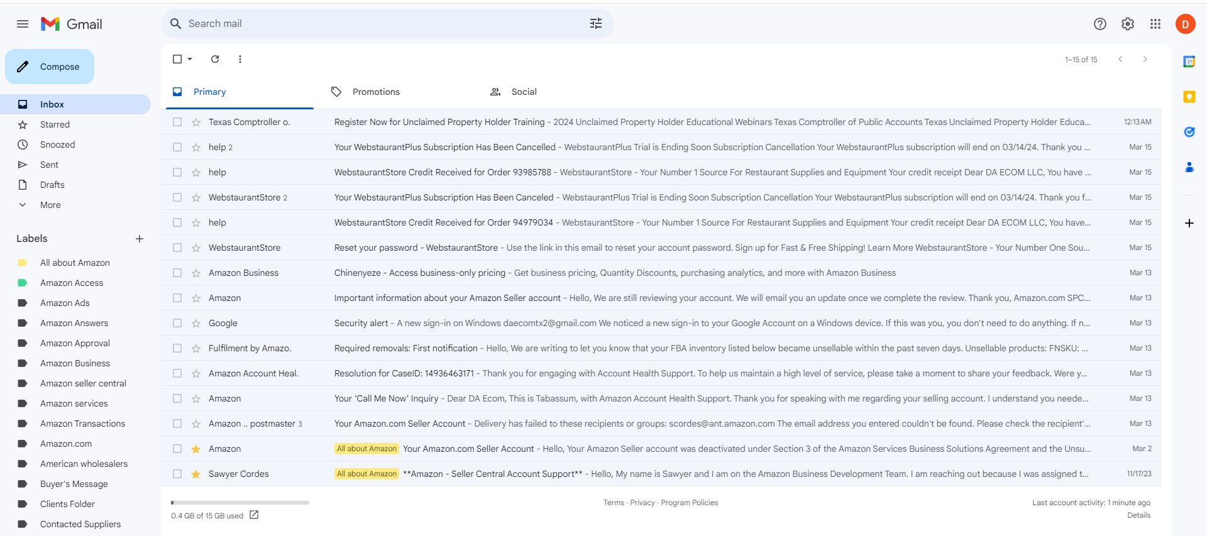Select the Sawyer Cordes email checkbox

(x=177, y=474)
